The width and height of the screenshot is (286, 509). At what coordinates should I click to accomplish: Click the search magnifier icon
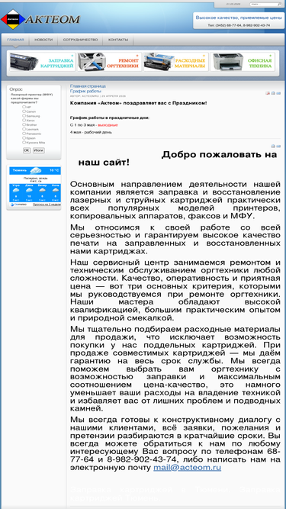tap(279, 5)
